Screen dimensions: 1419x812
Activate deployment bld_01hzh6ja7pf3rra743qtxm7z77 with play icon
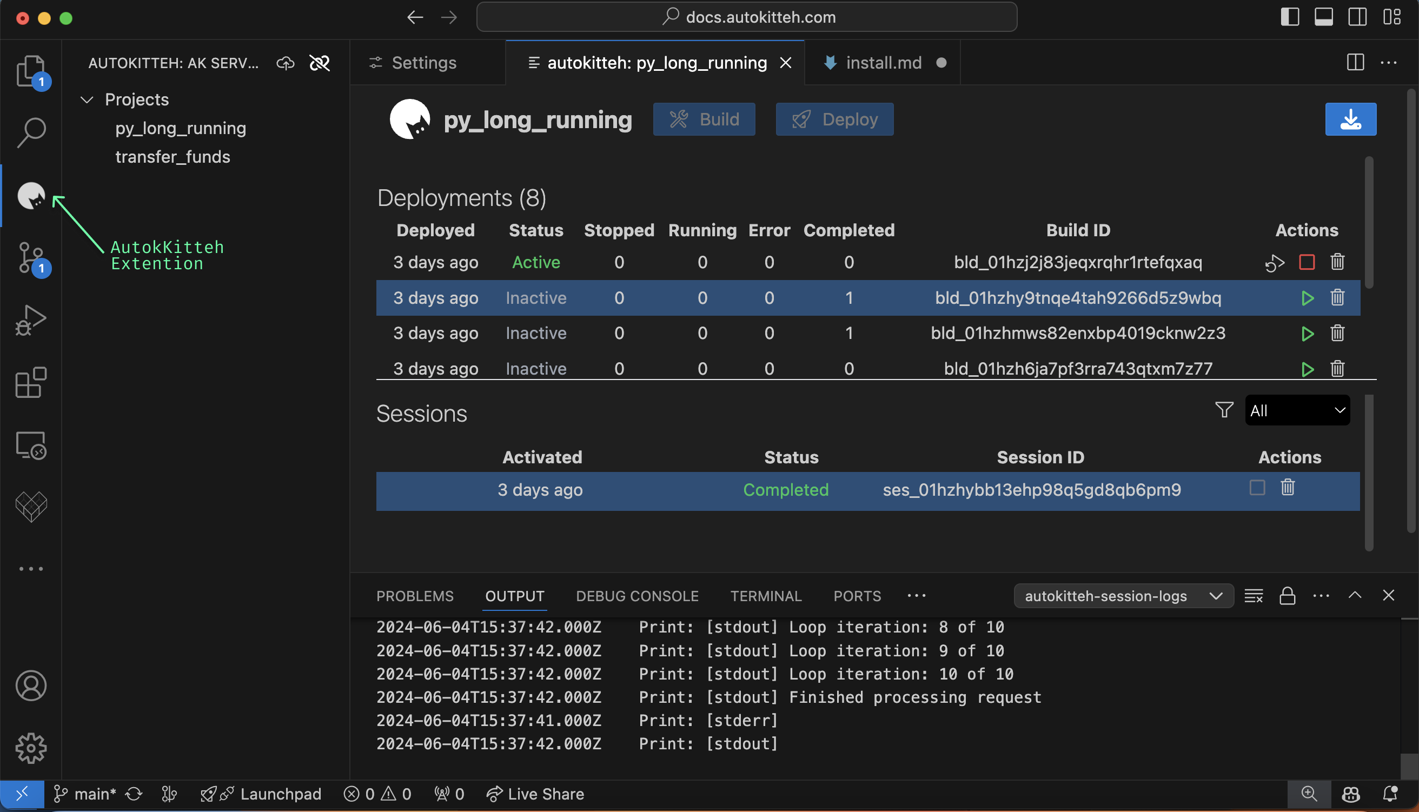[1307, 369]
